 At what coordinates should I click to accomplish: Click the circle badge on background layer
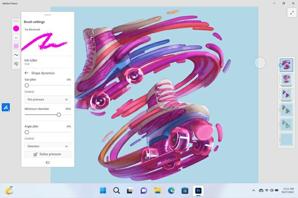281,139
